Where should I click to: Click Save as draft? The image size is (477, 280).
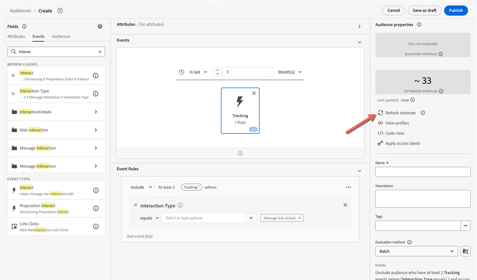coord(424,10)
